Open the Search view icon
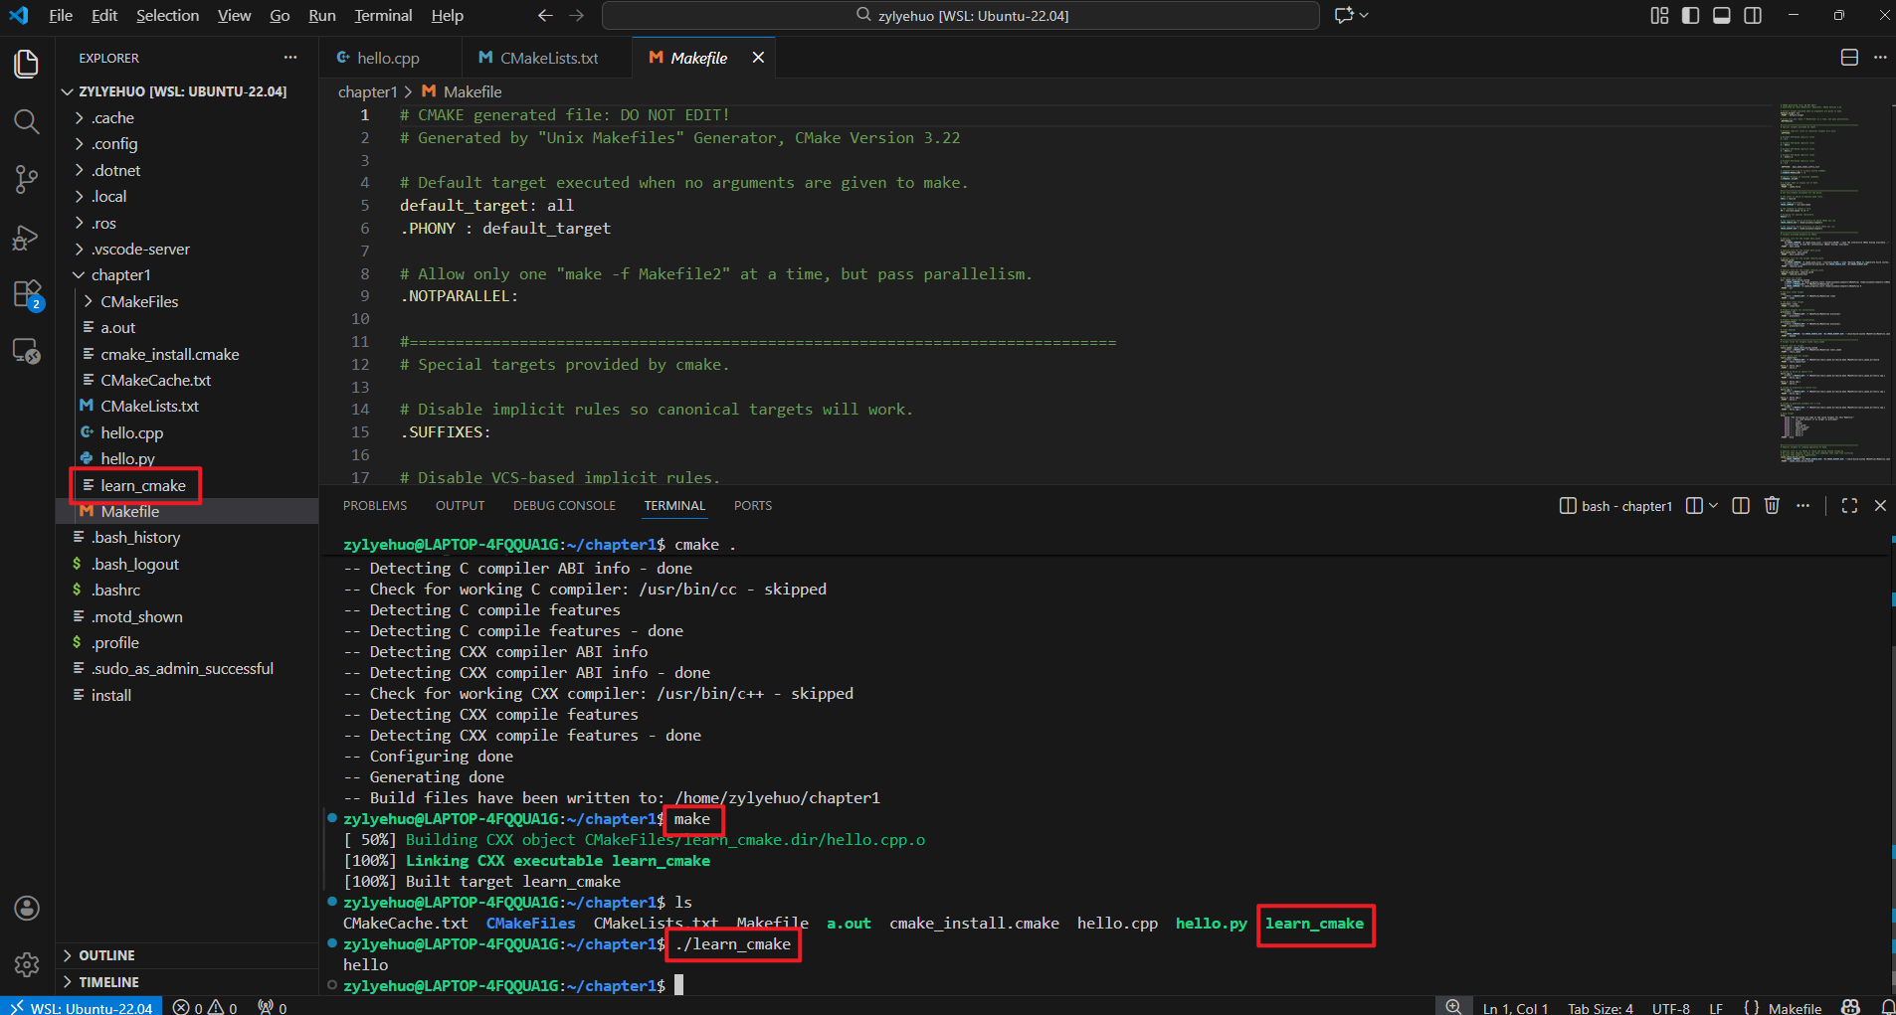1896x1015 pixels. [27, 122]
